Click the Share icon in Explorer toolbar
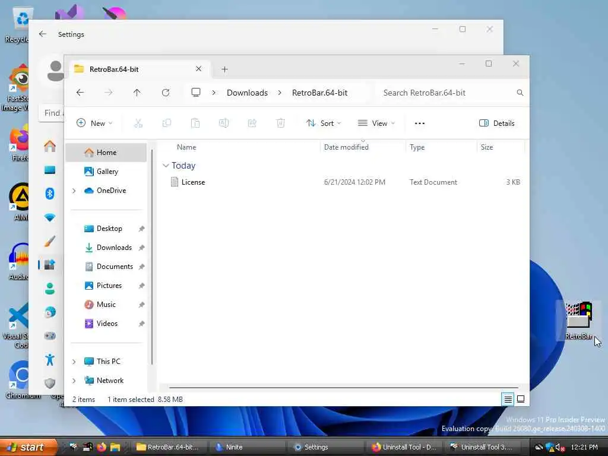The height and width of the screenshot is (456, 608). [252, 123]
